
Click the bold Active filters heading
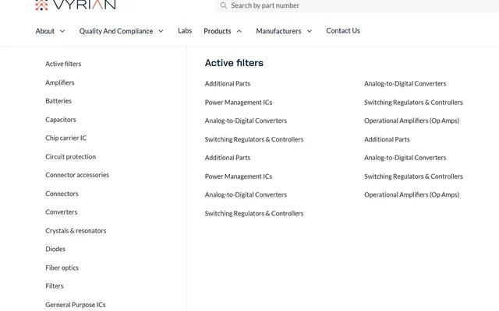(234, 63)
